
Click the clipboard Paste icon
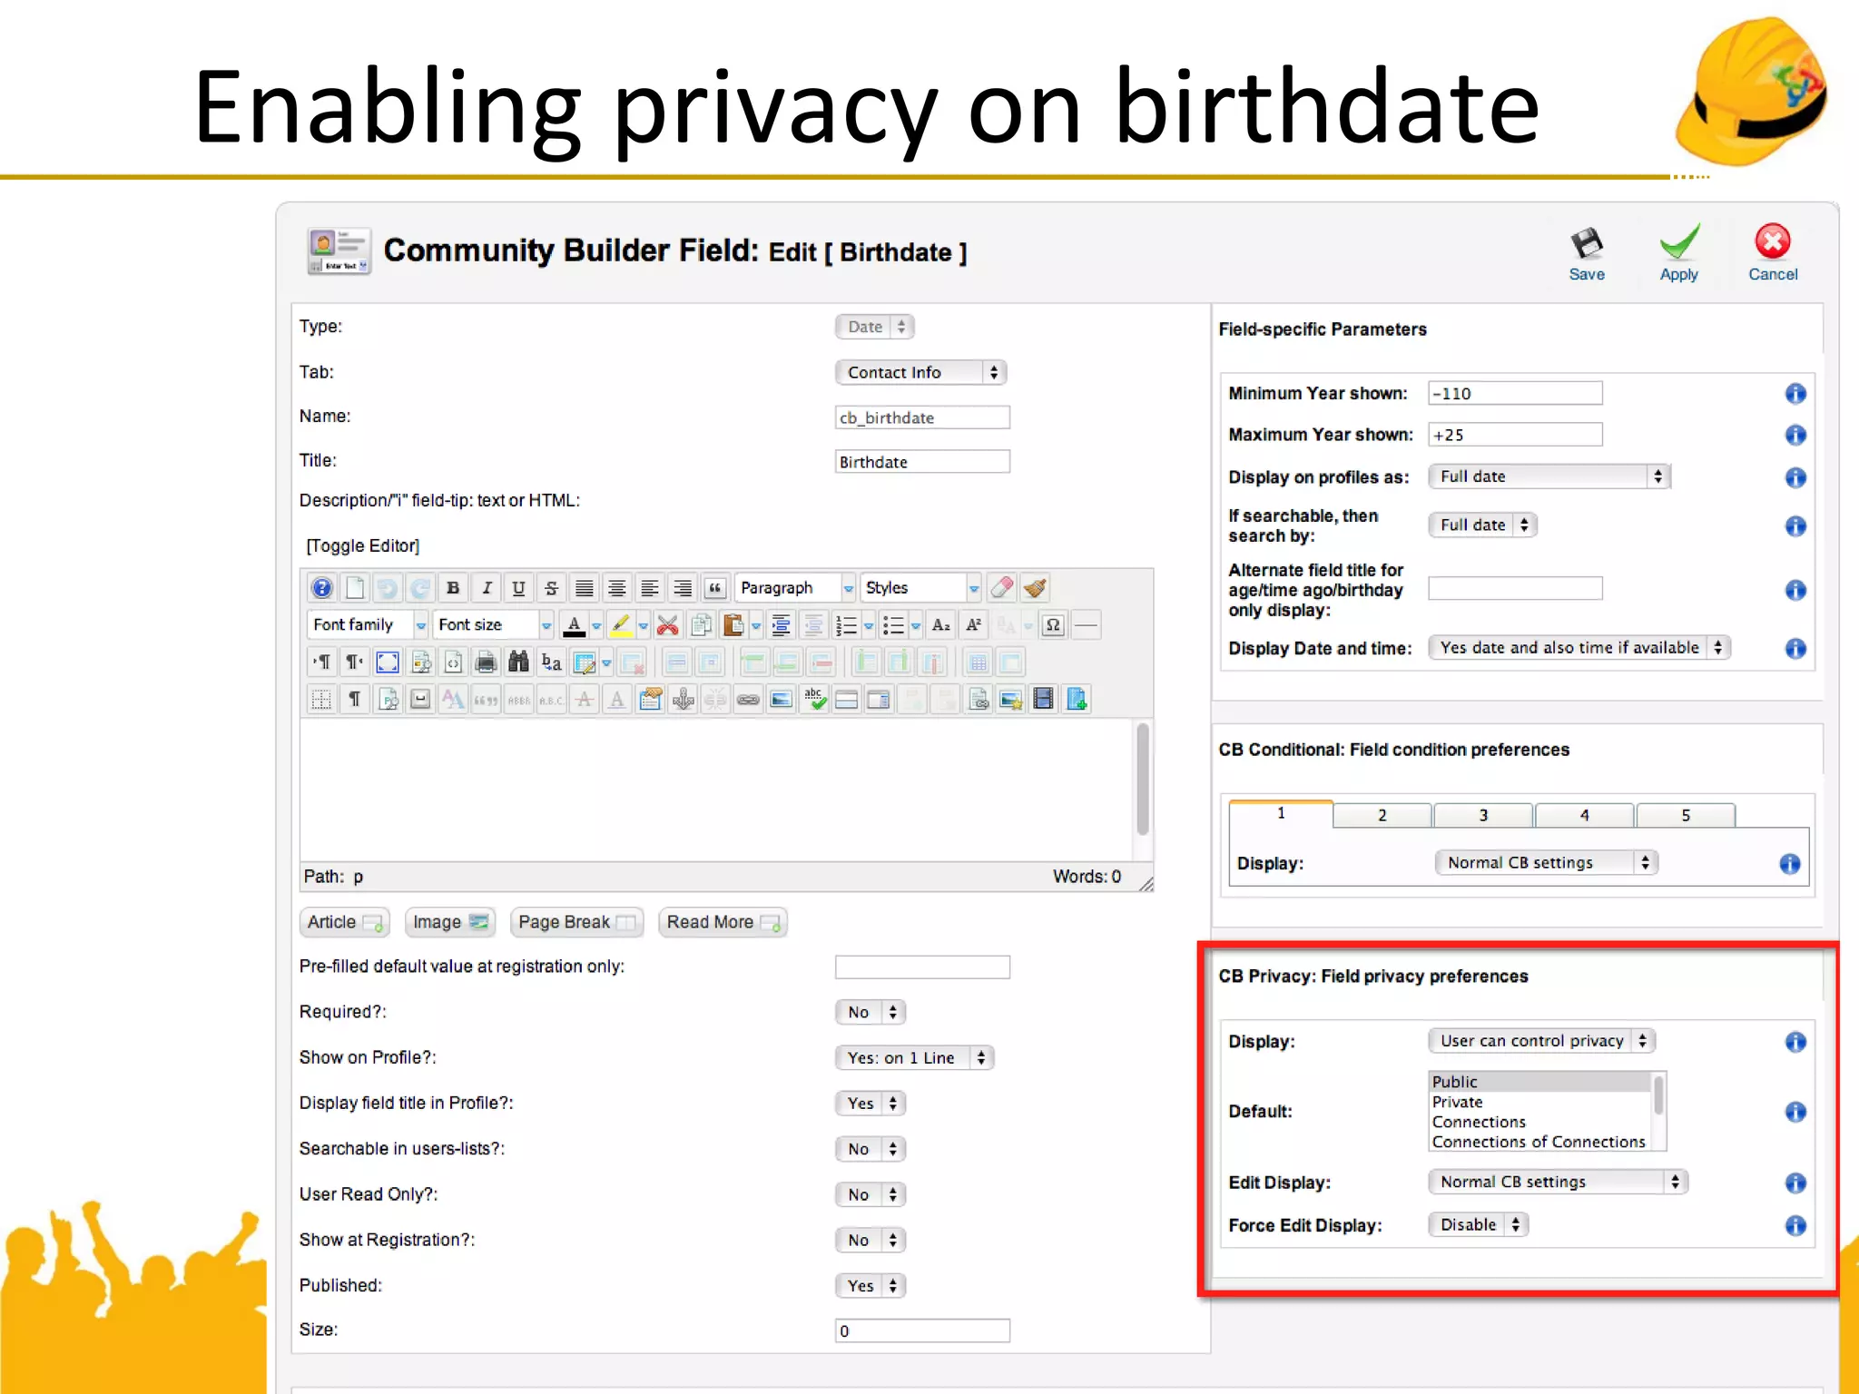pyautogui.click(x=733, y=625)
